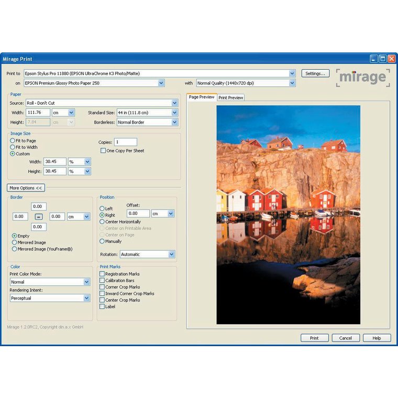Enable Registration Marks checkbox
This screenshot has width=398, height=398.
(102, 274)
